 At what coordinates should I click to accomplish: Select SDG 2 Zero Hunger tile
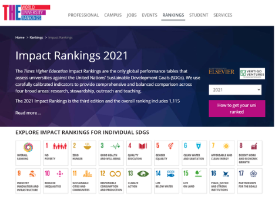[83, 153]
